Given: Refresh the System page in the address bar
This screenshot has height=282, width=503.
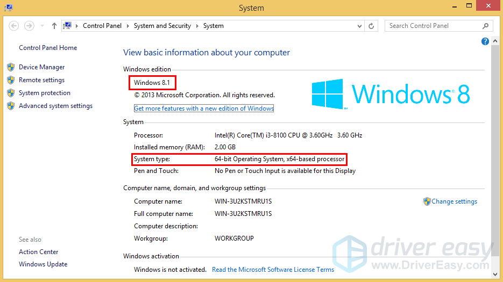Looking at the screenshot, I should click(372, 26).
